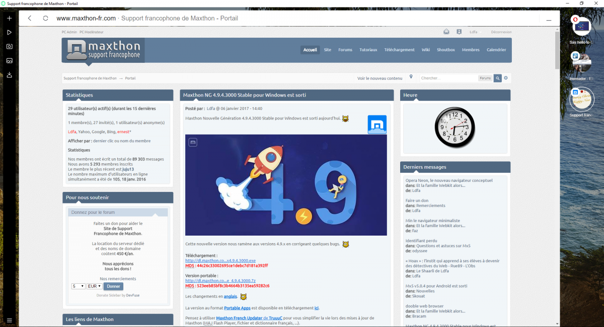Viewport: 604px width, 327px height.
Task: Click the Maxthon support francophone logo
Action: [x=103, y=50]
